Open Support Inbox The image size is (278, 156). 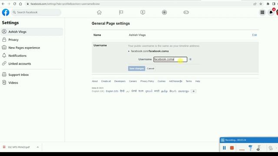point(32,75)
